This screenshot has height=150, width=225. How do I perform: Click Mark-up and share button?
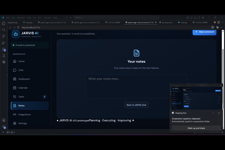196,128
